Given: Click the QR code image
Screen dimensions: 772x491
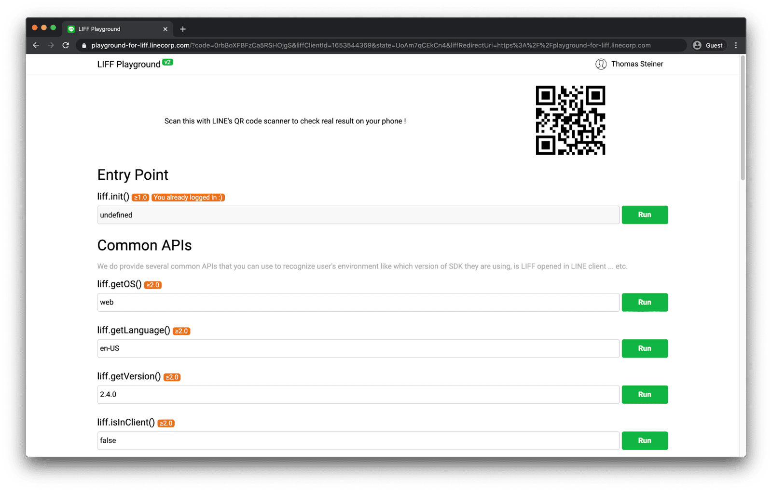Looking at the screenshot, I should tap(570, 120).
